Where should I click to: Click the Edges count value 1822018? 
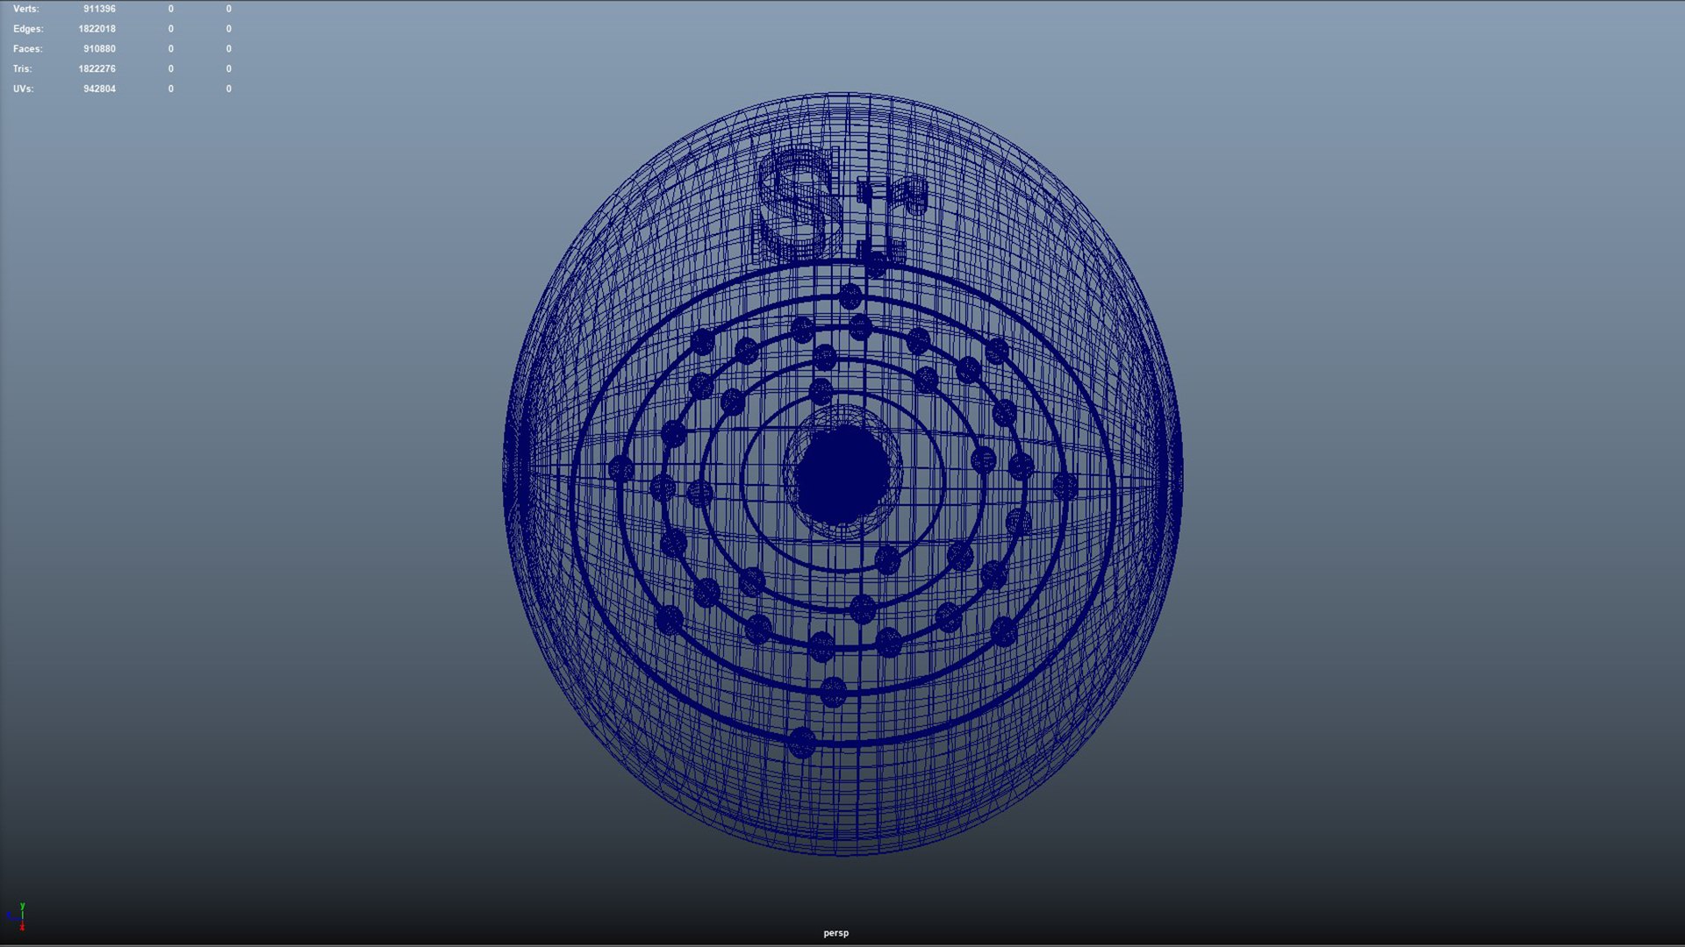[x=97, y=29]
